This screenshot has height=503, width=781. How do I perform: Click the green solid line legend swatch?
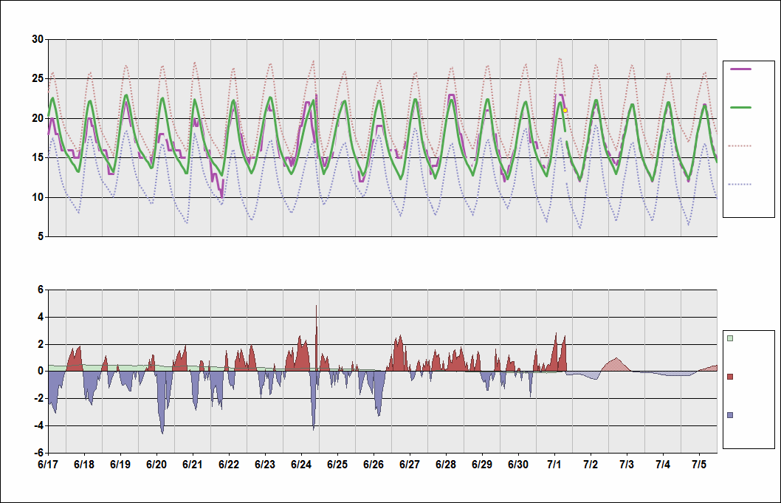coord(740,107)
